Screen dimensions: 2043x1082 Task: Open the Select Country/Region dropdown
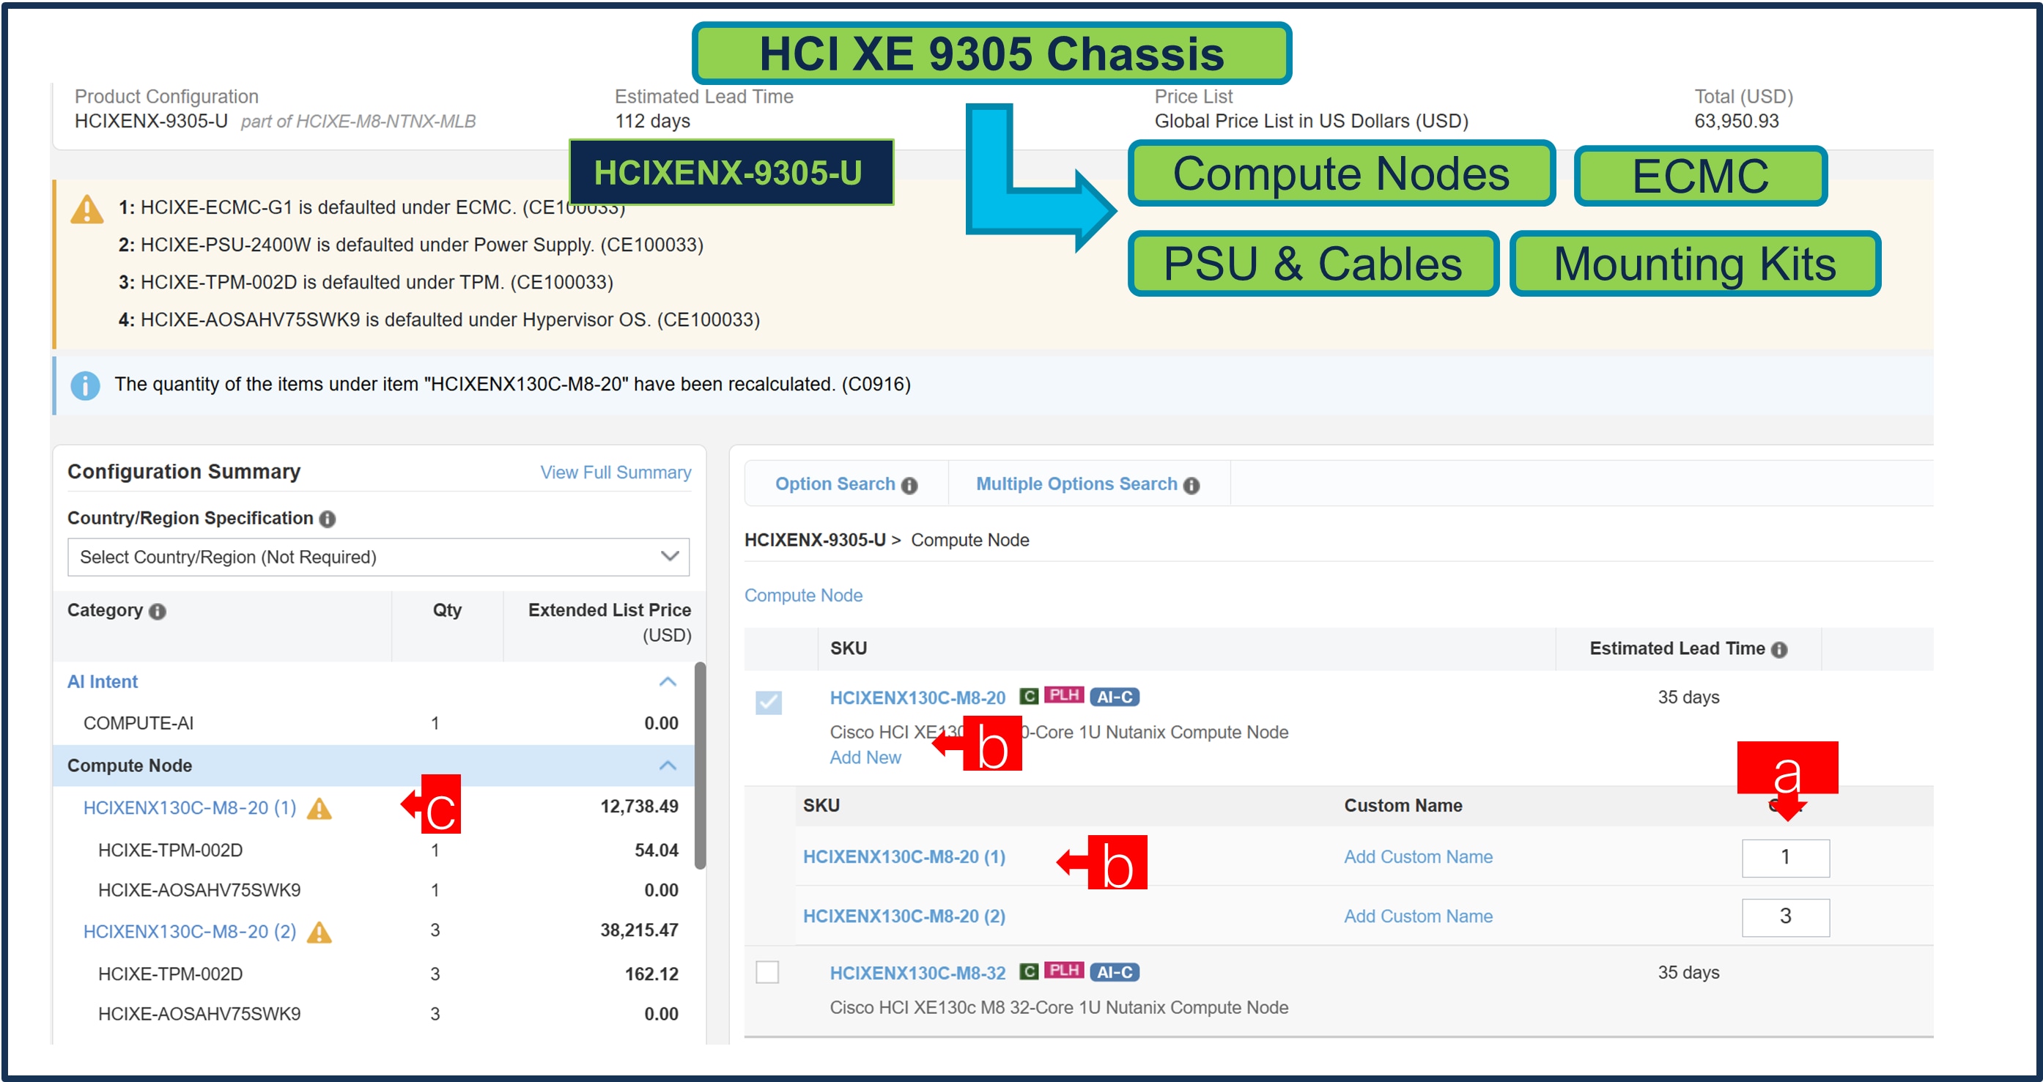[378, 557]
